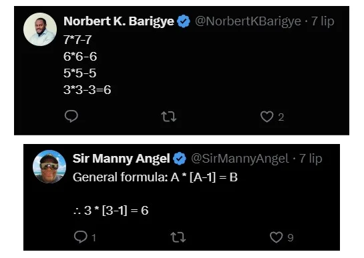This screenshot has width=364, height=258.
Task: Click the 3*3-3=6 tweet text
Action: tap(87, 90)
